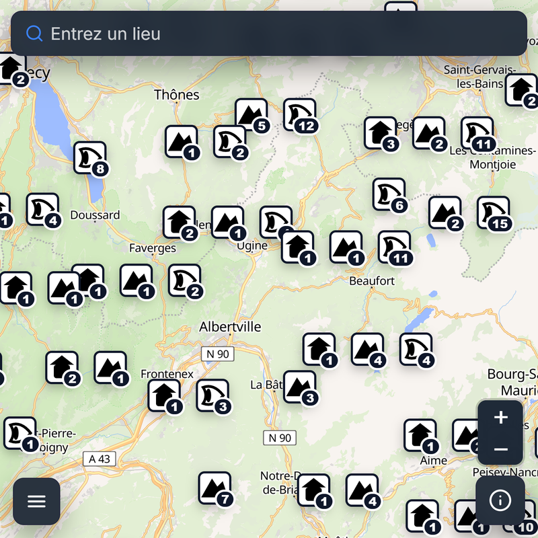
Task: Open the climbing cluster with 3 near Frontenex
Action: coord(213,396)
